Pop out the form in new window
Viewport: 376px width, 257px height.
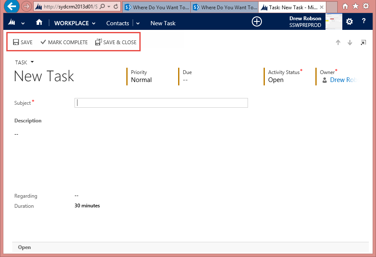tap(363, 42)
